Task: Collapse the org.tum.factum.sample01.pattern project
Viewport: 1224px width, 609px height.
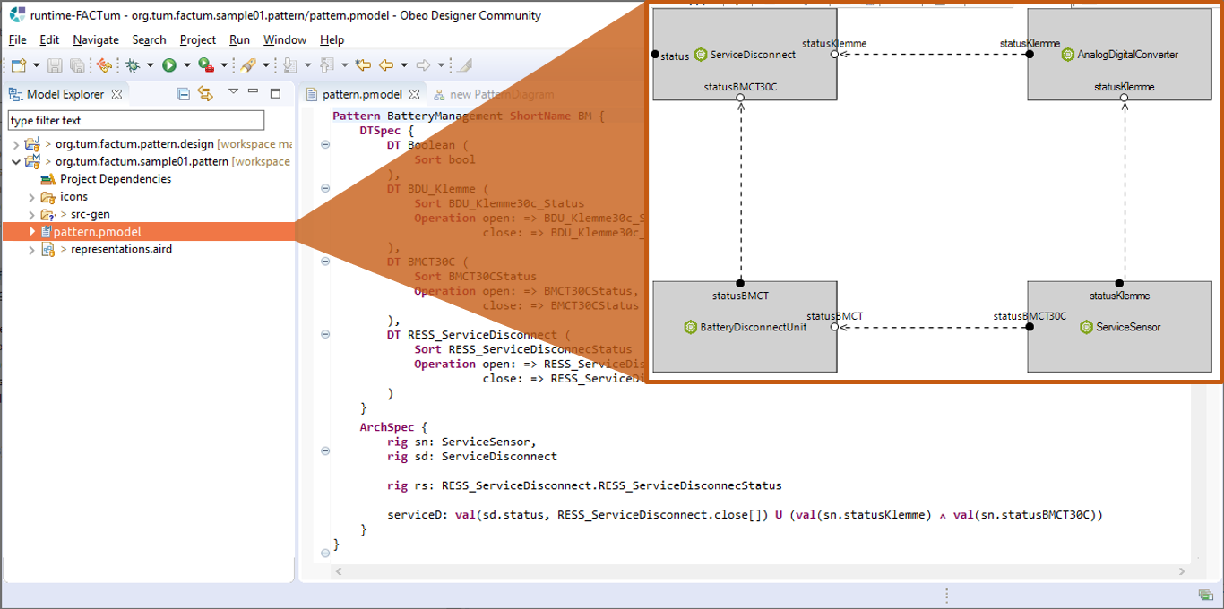Action: pos(16,162)
